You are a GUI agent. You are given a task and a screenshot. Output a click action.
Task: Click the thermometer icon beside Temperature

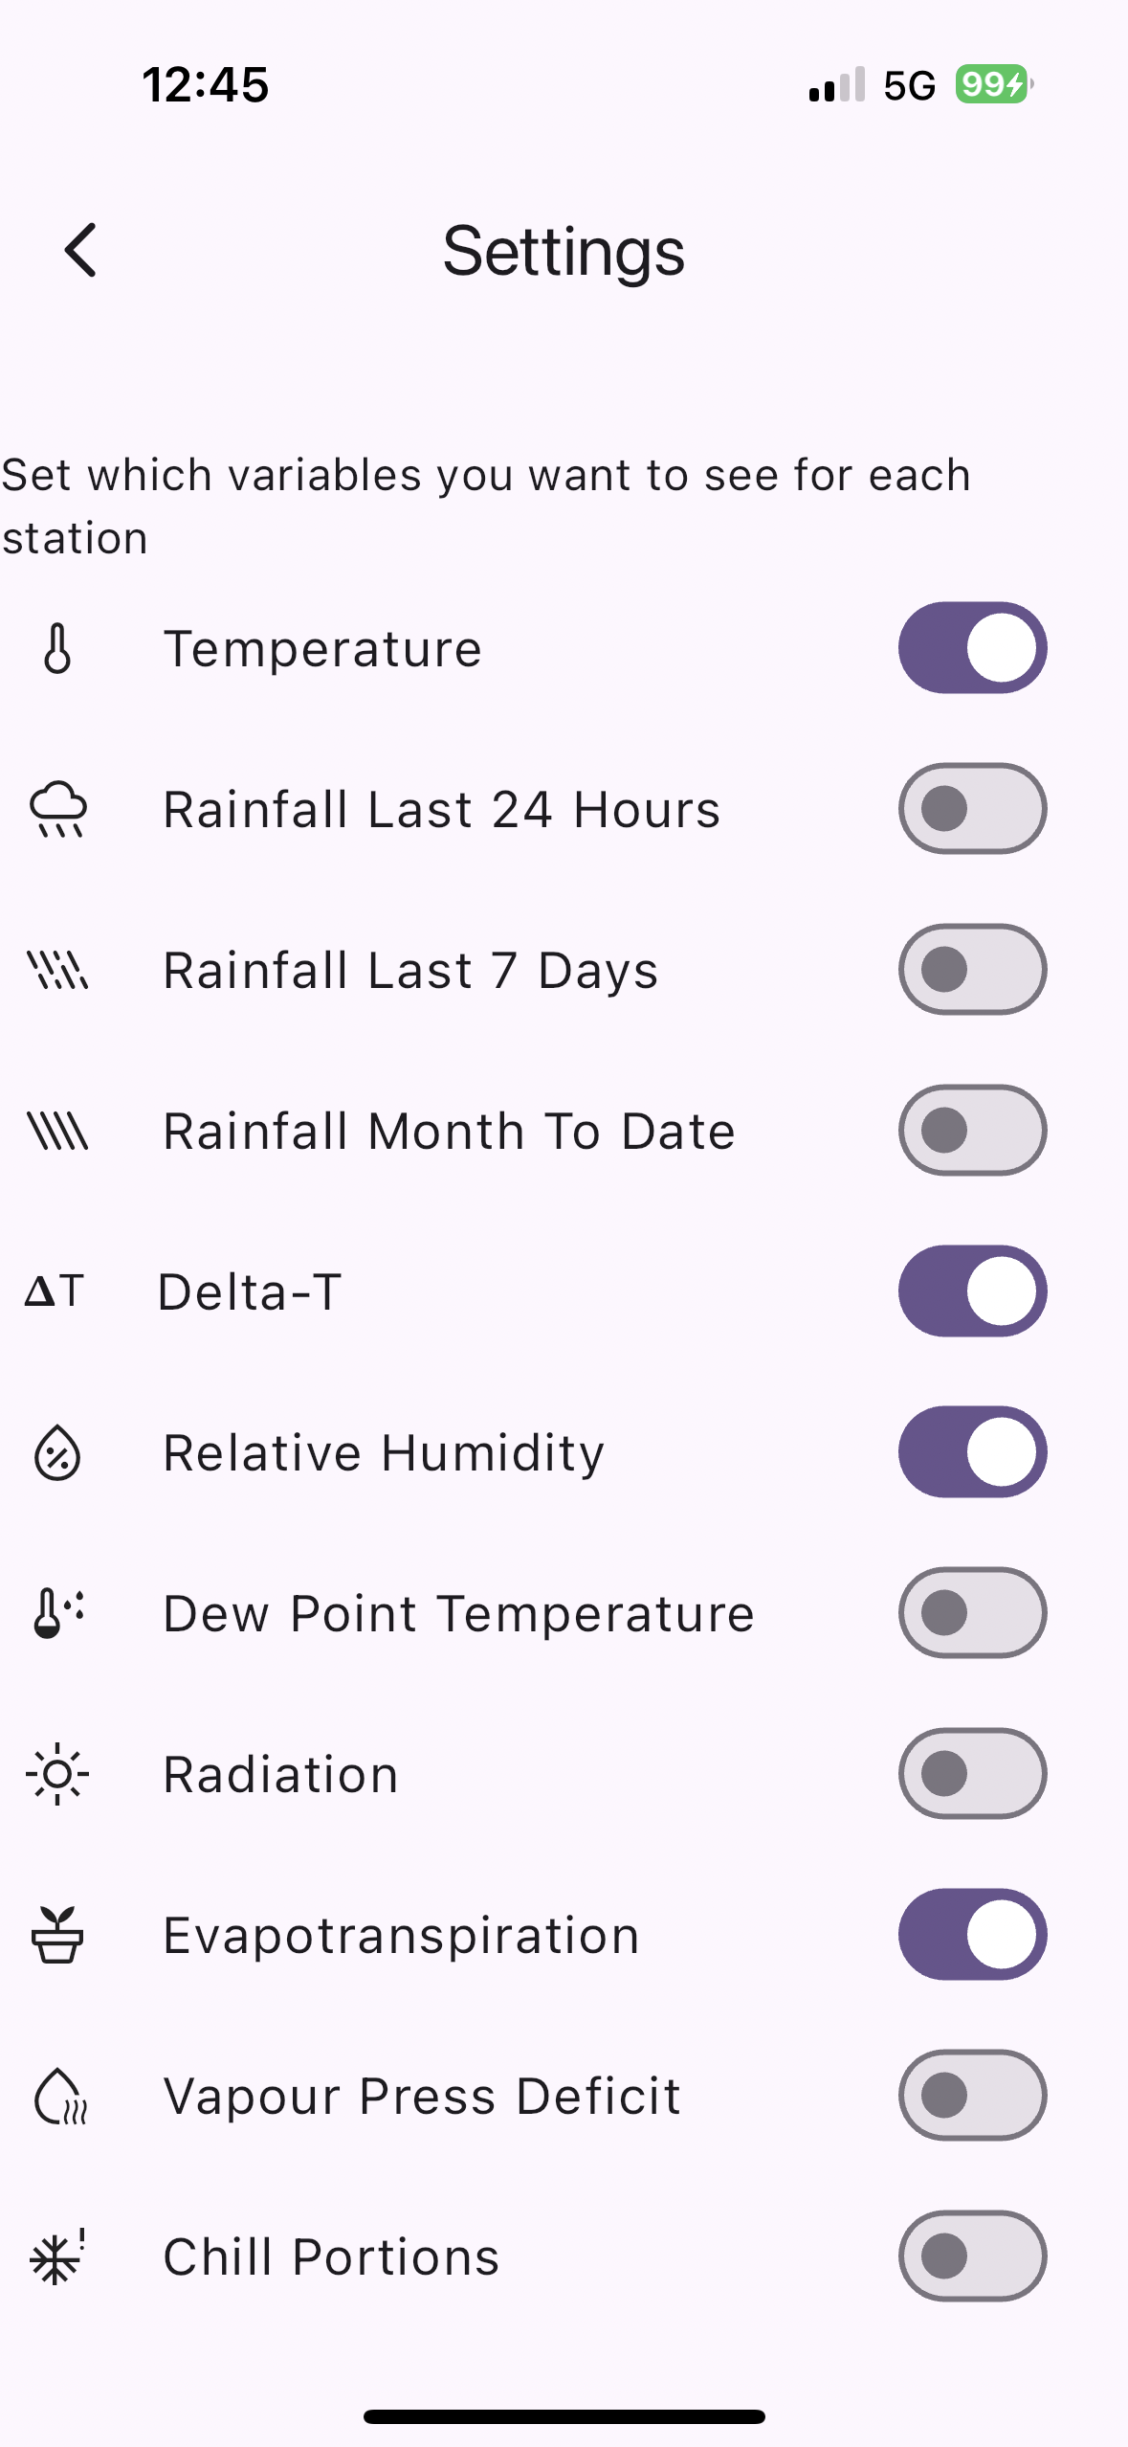(x=57, y=649)
